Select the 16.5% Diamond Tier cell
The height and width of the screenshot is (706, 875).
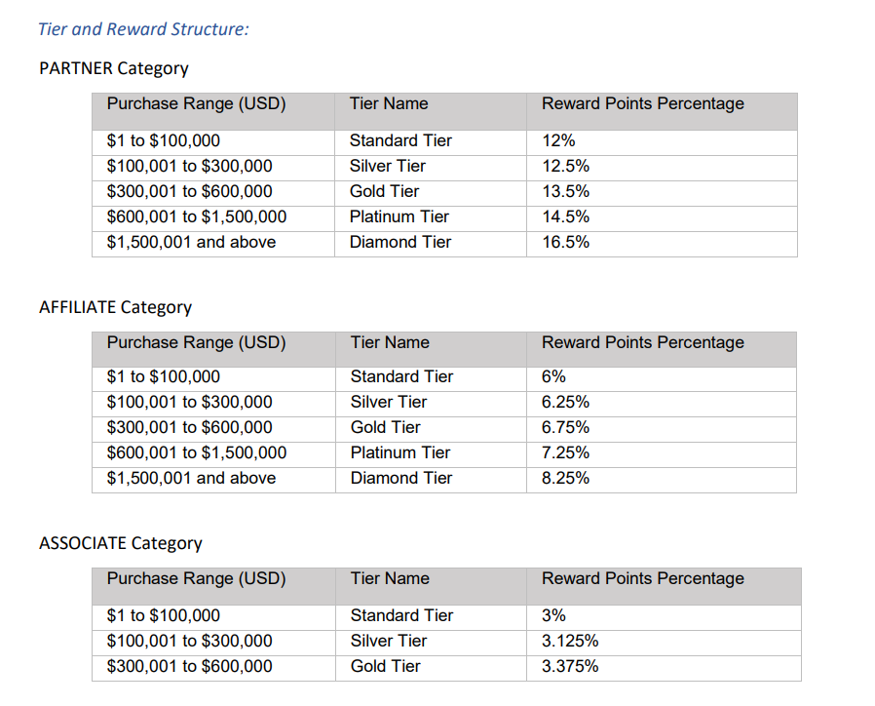(566, 242)
